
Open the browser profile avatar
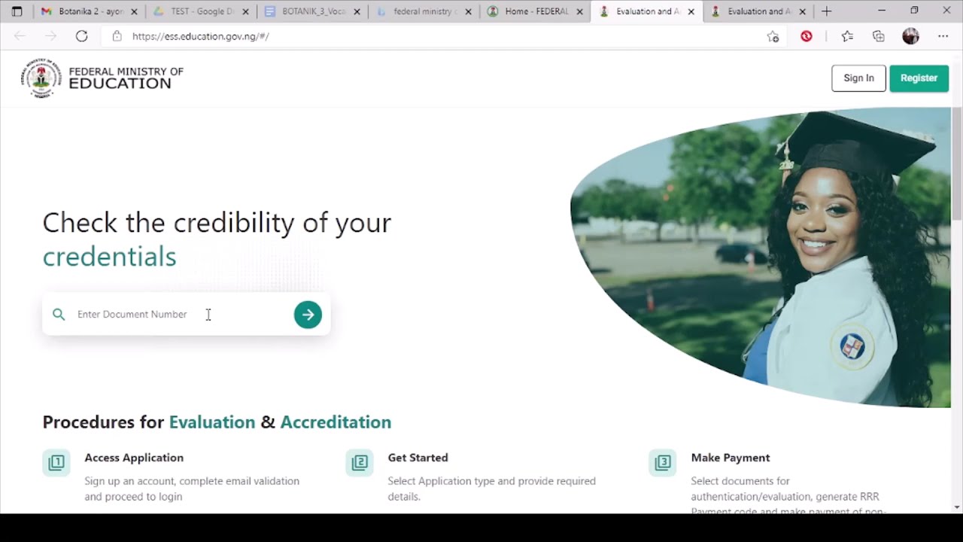(910, 36)
